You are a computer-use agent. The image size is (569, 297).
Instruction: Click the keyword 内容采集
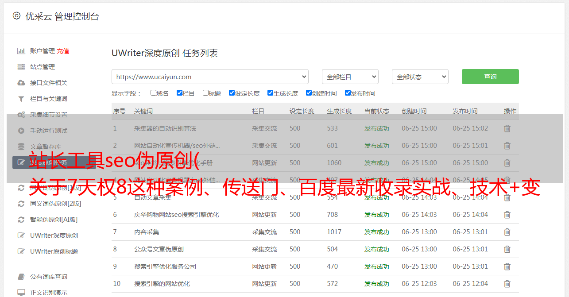click(147, 232)
